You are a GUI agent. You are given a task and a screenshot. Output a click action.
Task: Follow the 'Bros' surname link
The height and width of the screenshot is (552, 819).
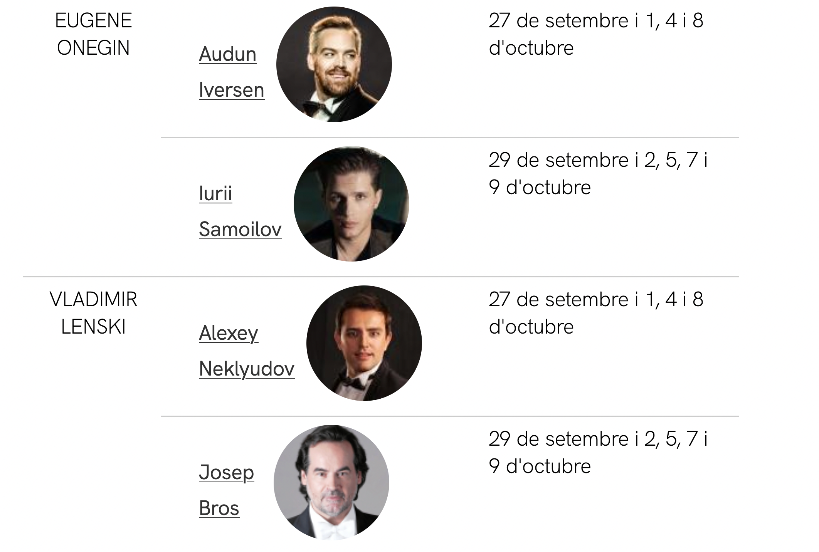coord(219,508)
